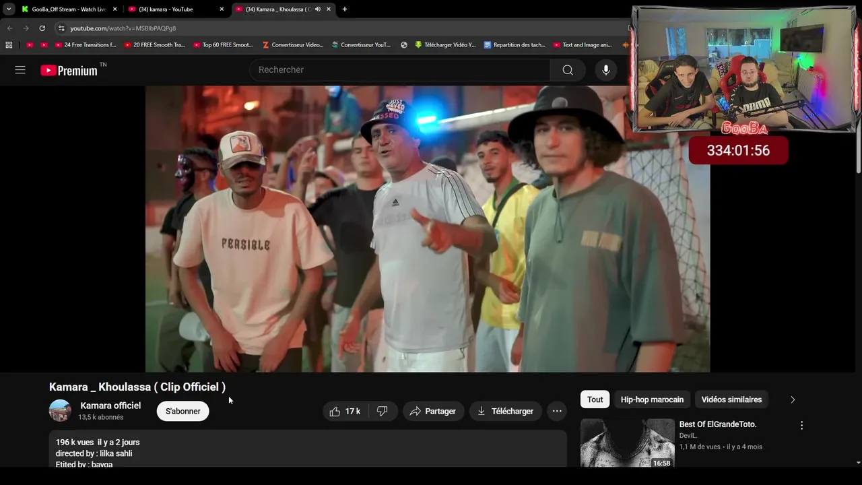Viewport: 862px width, 485px height.
Task: Click the youtube.com address bar URL
Action: 123,28
